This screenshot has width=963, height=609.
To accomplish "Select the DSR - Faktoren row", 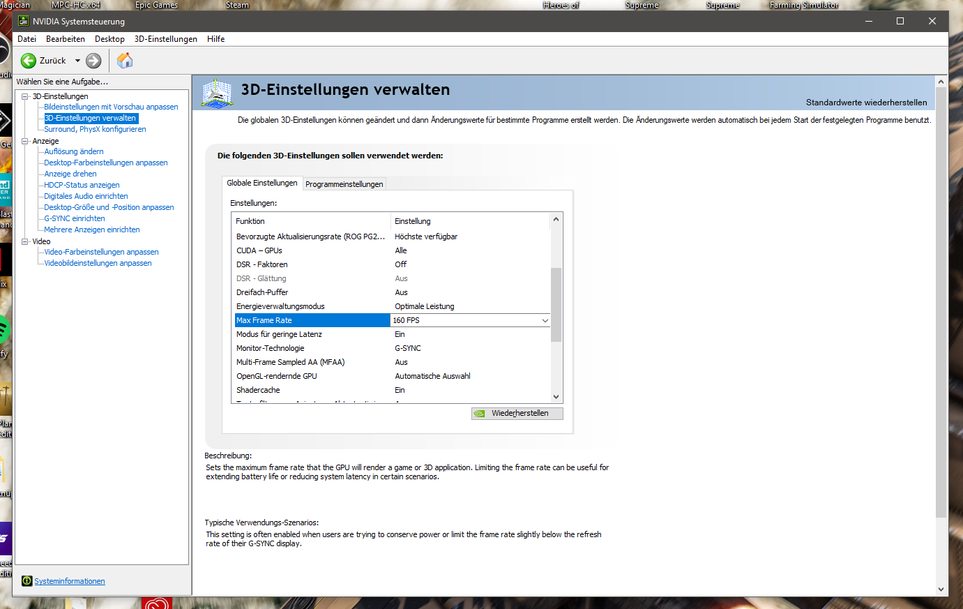I will click(391, 264).
